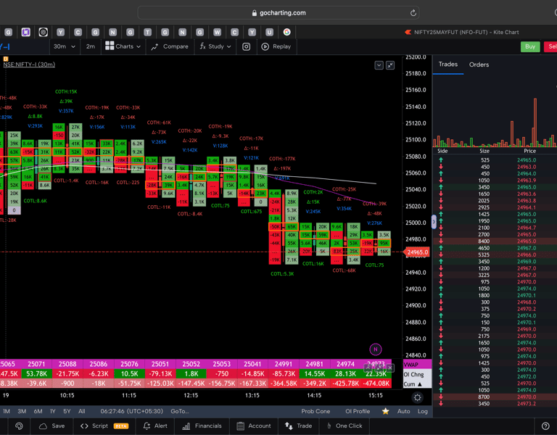This screenshot has width=557, height=435.
Task: Select the 1M range
Action: tap(7, 411)
